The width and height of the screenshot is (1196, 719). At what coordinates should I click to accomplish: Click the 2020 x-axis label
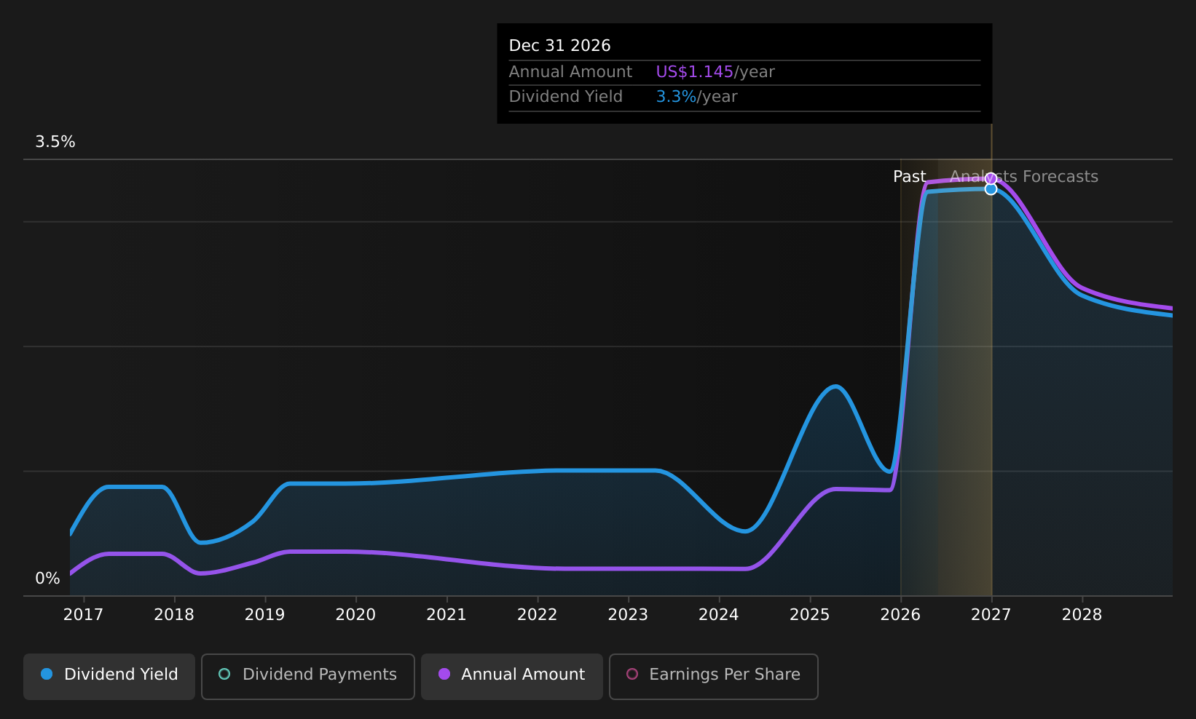pyautogui.click(x=355, y=615)
